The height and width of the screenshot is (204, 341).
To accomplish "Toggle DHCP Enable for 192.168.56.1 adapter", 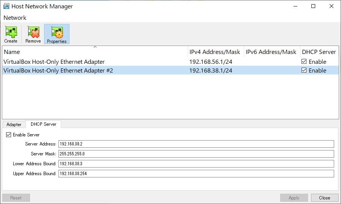I will tap(304, 62).
